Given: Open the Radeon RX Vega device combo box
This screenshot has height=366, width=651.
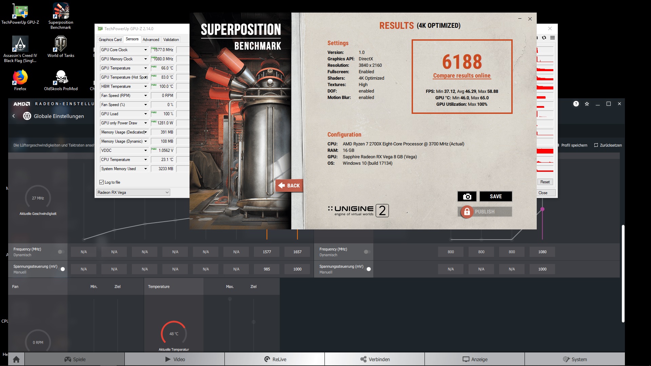Looking at the screenshot, I should coord(133,192).
